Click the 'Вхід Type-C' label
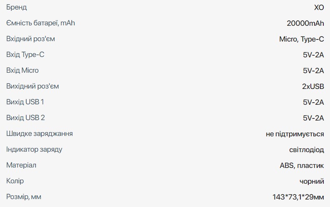Screen dimensions: 330x207 25,55
